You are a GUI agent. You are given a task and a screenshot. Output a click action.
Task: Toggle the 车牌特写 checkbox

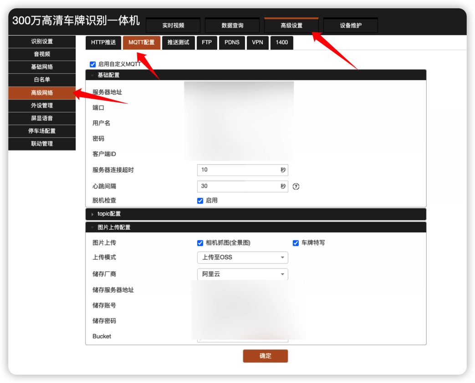(x=296, y=243)
